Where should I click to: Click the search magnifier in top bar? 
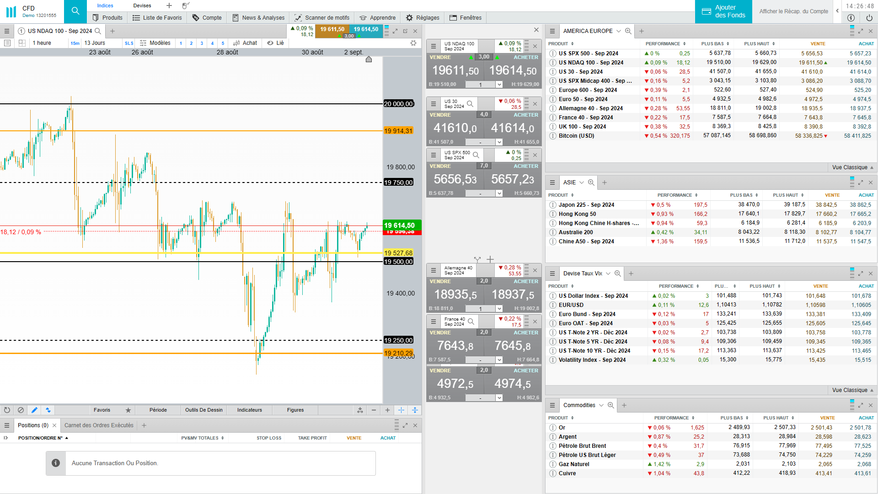75,11
